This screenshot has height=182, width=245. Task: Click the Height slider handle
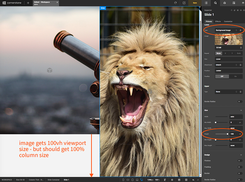tap(227, 134)
